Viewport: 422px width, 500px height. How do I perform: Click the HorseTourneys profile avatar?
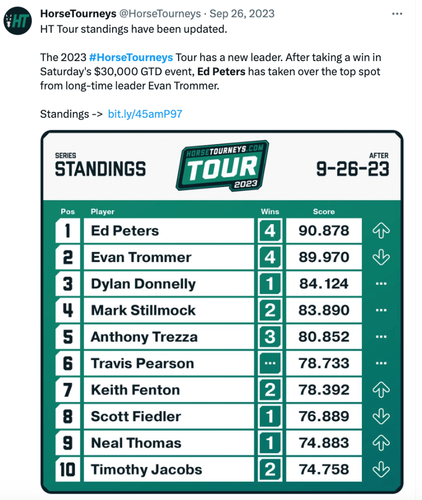(18, 20)
